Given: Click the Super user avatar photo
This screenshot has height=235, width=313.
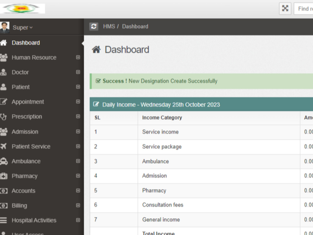Looking at the screenshot, I should 5,27.
